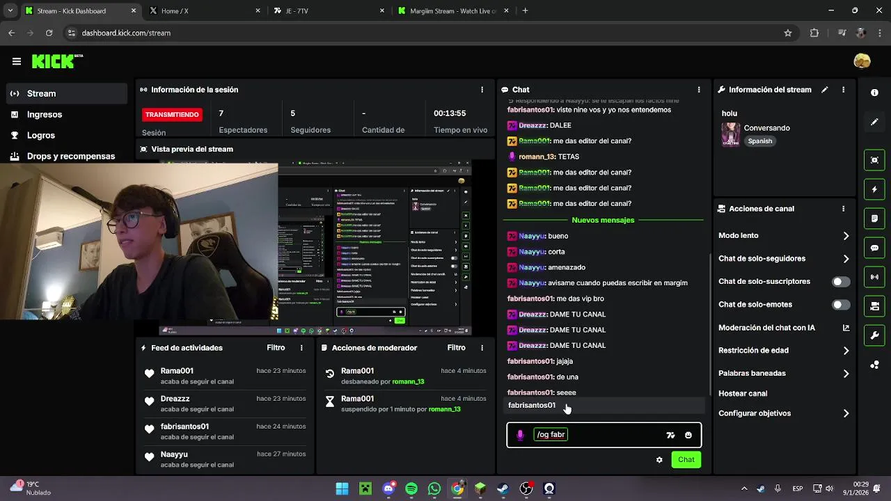
Task: Open the emoji picker in chat input
Action: (688, 435)
